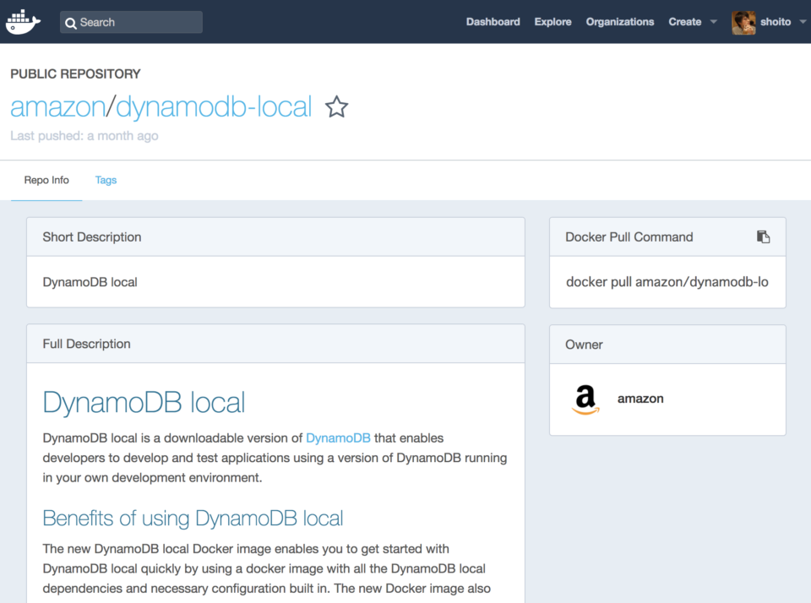Select the docker pull command text
The image size is (811, 603).
click(667, 282)
